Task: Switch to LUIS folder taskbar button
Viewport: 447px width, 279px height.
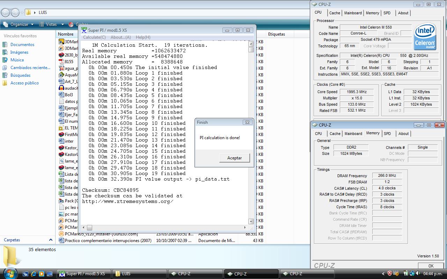Action: pyautogui.click(x=140, y=274)
